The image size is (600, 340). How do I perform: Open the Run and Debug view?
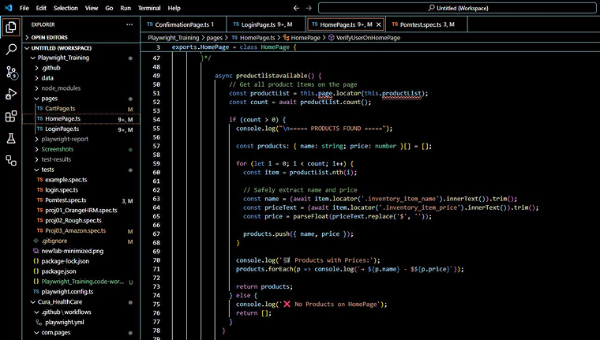11,94
